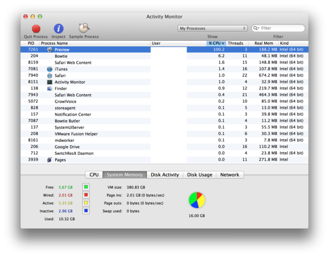The image size is (329, 257).
Task: Click the yellow Active memory color swatch
Action: click(x=86, y=203)
